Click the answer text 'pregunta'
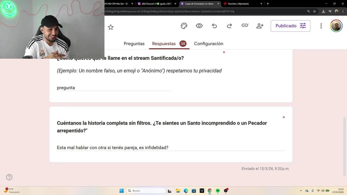The width and height of the screenshot is (347, 195). (66, 88)
